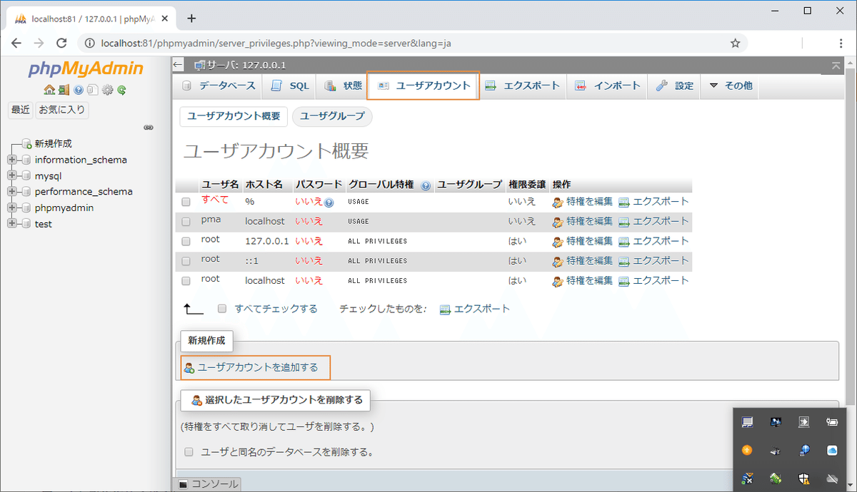The width and height of the screenshot is (857, 492).
Task: Click the browser back arrow
Action: coord(16,43)
